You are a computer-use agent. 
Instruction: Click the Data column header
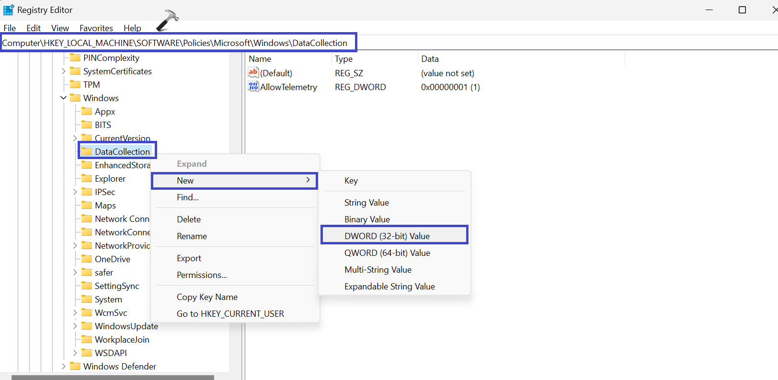(430, 59)
